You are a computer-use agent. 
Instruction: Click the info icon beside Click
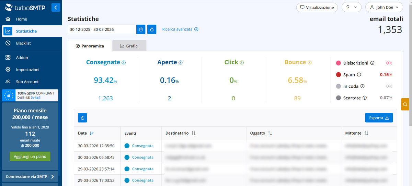click(242, 63)
